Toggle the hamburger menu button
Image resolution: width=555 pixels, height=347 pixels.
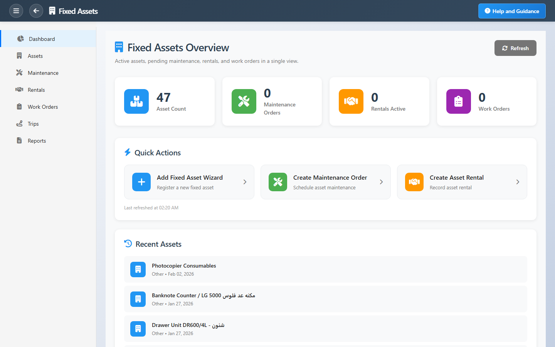16,11
